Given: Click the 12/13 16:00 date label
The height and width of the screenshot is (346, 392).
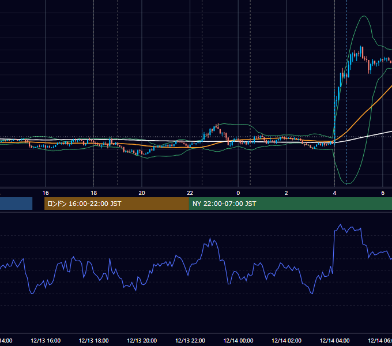Looking at the screenshot, I should (46, 340).
